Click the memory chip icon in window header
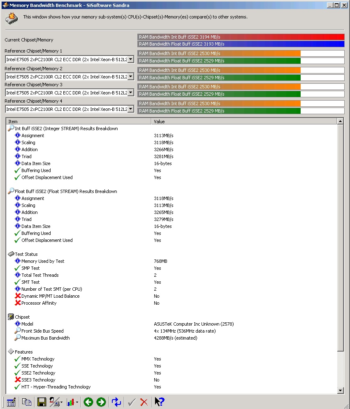The width and height of the screenshot is (350, 409). 12,19
